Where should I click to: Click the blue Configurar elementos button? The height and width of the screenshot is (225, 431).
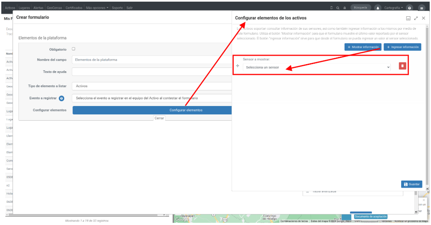152,110
